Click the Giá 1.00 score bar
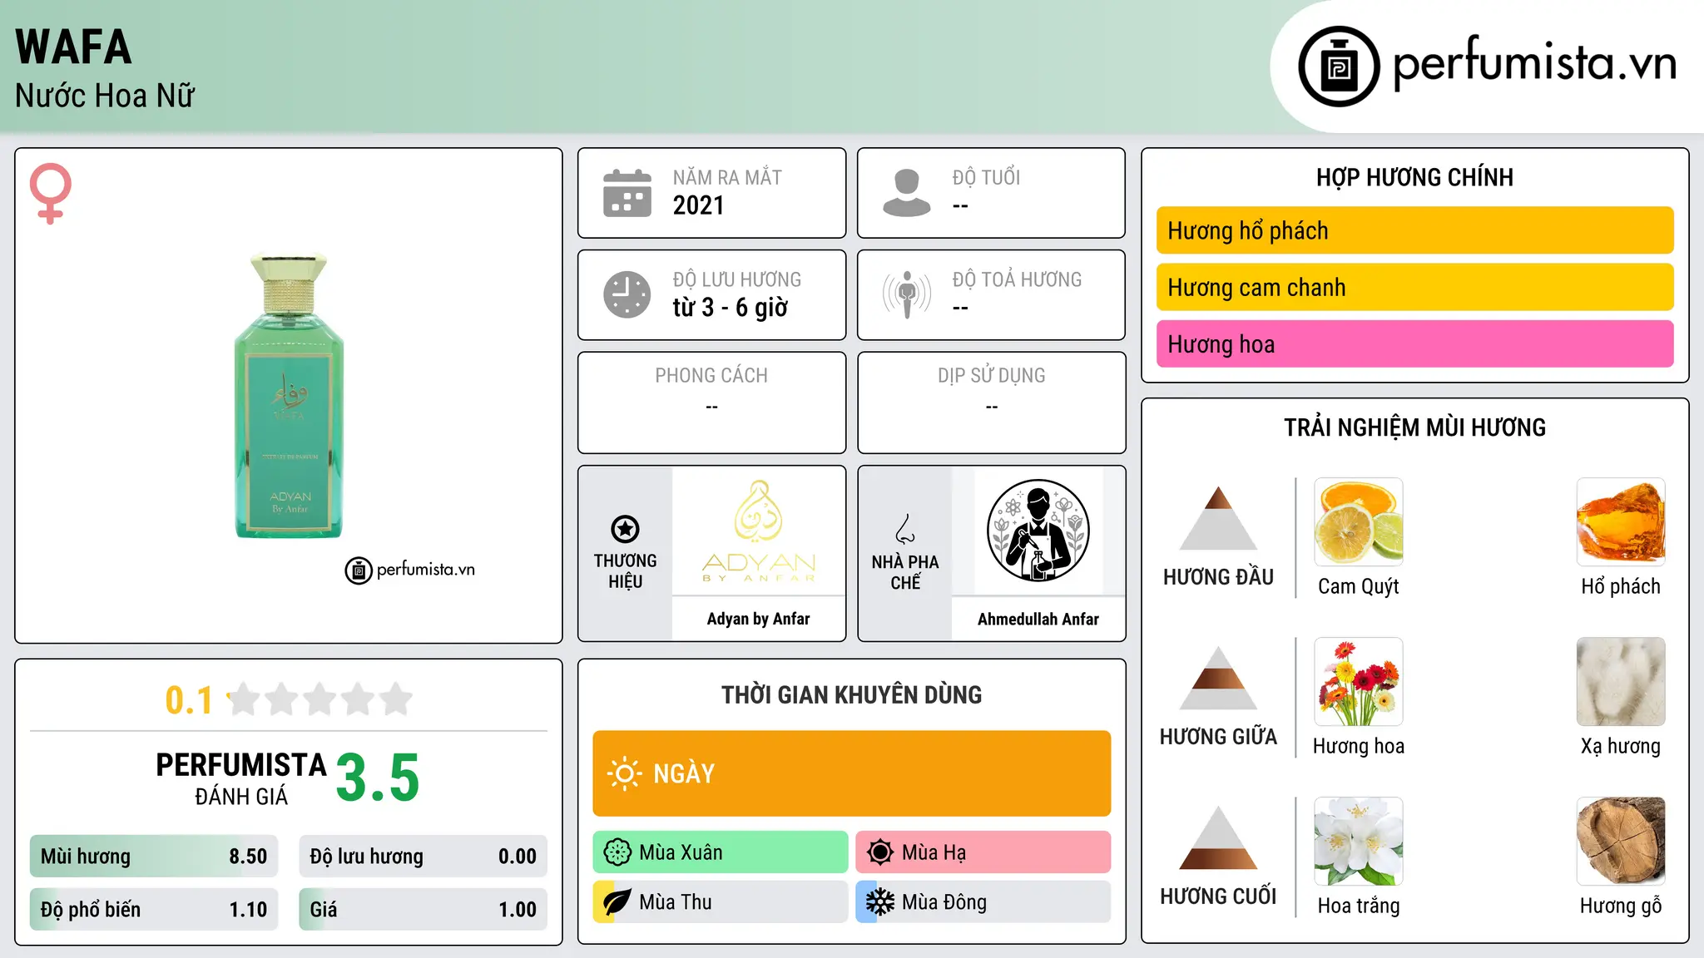Screen dimensions: 1704x958 coord(423,910)
